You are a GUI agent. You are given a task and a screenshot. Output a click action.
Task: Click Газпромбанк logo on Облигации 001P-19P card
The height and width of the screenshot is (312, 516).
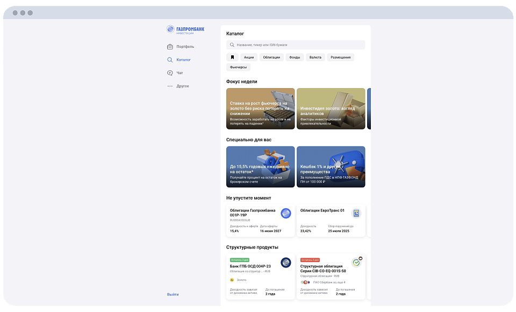pos(285,213)
